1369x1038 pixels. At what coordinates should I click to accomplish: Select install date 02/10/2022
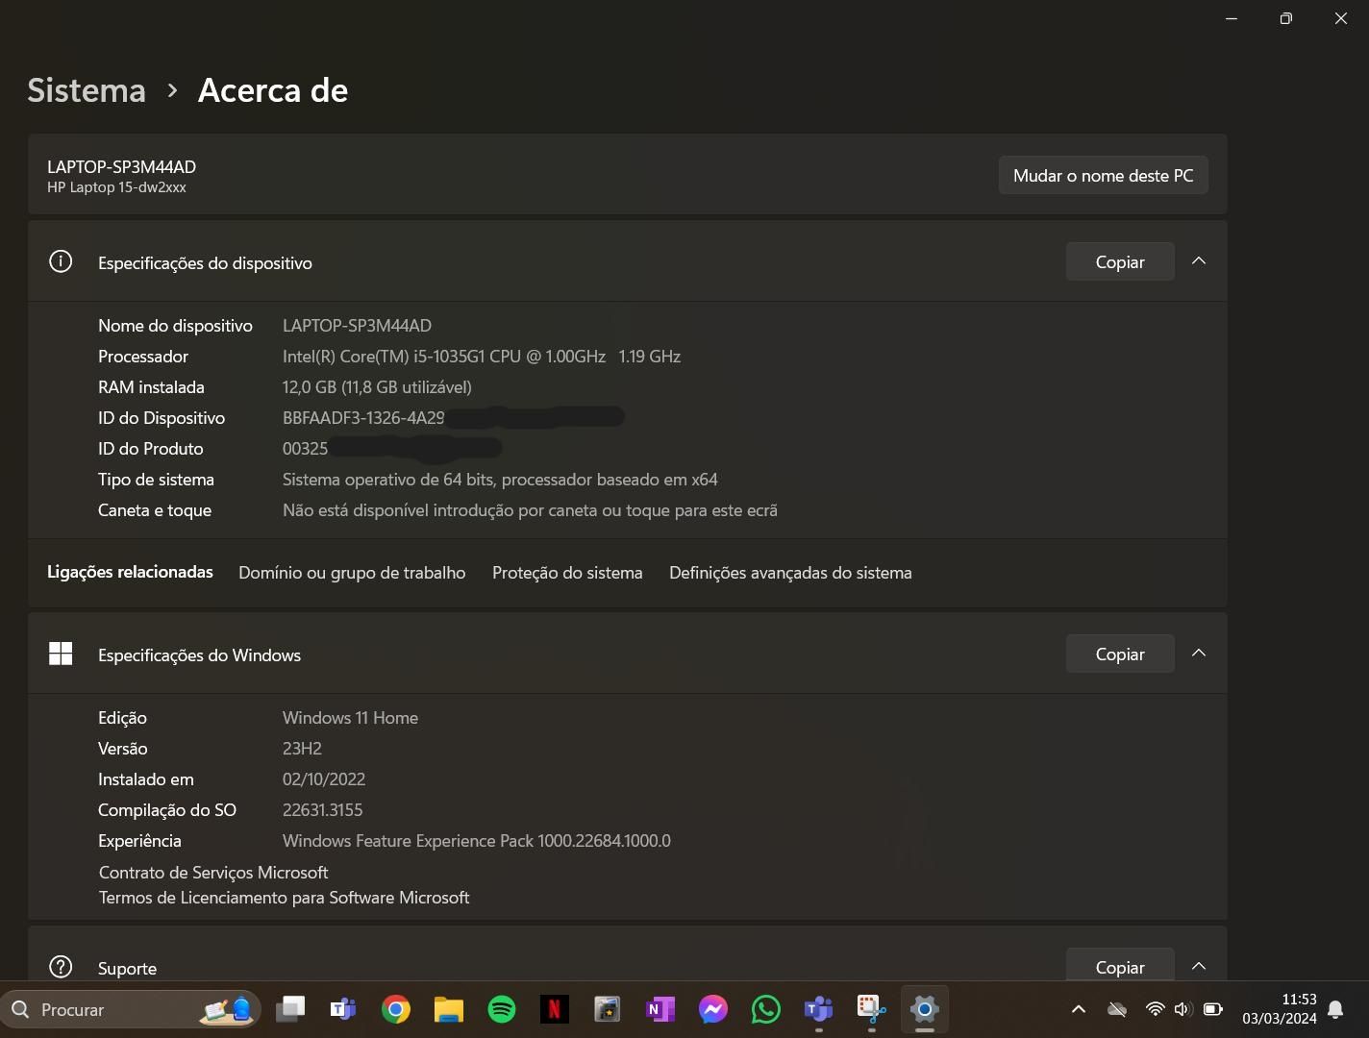(324, 779)
